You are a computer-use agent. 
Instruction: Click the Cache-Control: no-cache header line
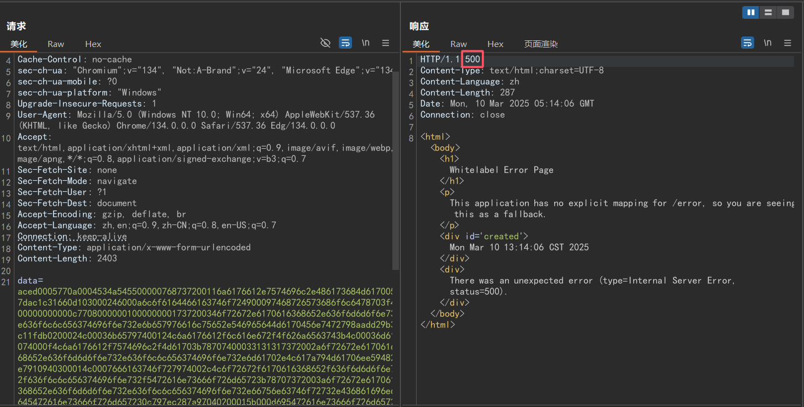[75, 59]
